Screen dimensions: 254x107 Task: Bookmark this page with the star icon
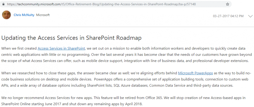227,4
